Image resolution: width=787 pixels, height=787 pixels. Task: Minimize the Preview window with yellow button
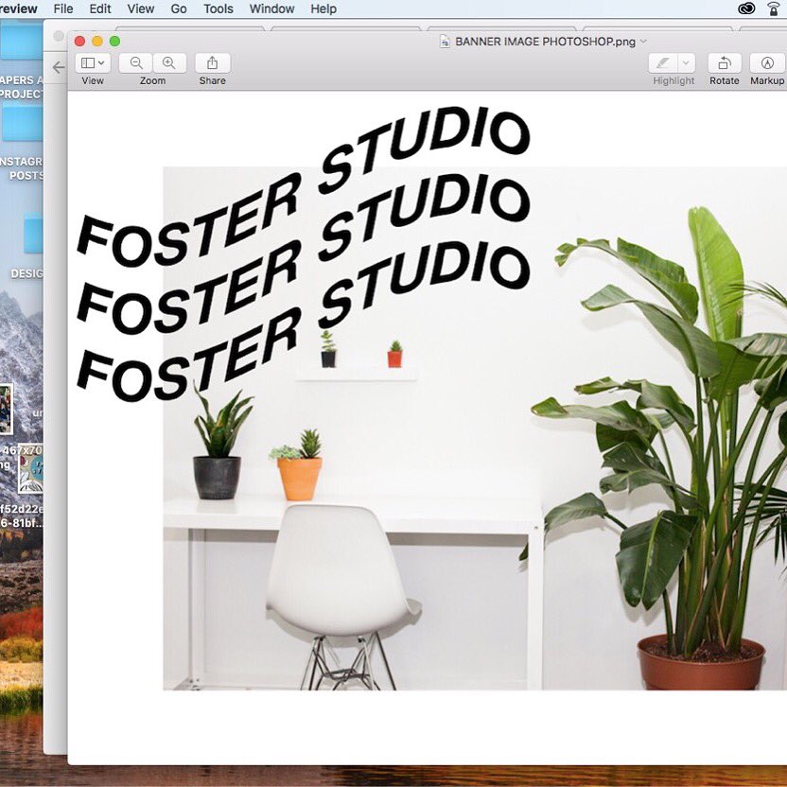pos(97,42)
